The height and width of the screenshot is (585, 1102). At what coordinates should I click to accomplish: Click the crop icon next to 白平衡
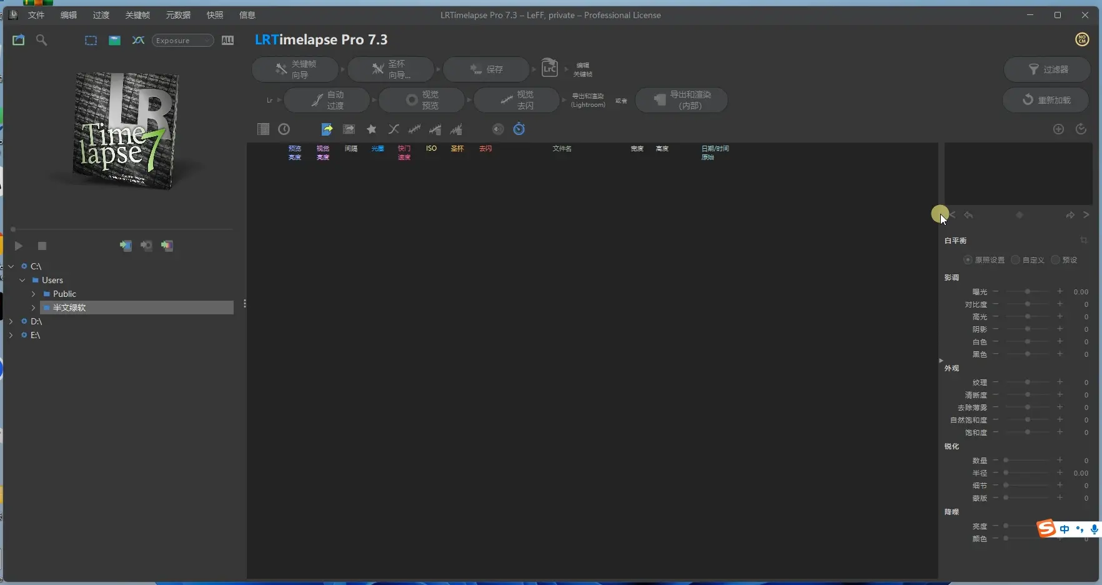coord(1084,240)
